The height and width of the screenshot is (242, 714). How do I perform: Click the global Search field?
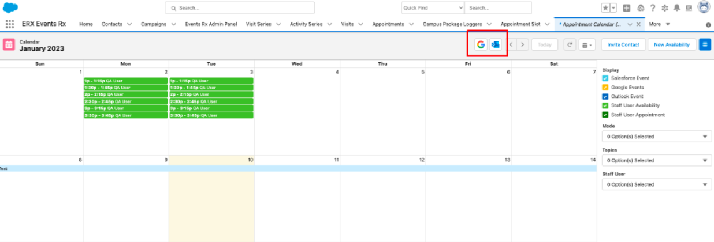(240, 8)
